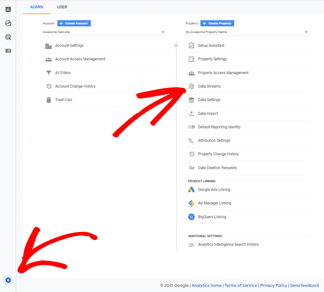Open Configure table icon in sidebar
Image resolution: width=324 pixels, height=292 pixels.
coord(8,51)
